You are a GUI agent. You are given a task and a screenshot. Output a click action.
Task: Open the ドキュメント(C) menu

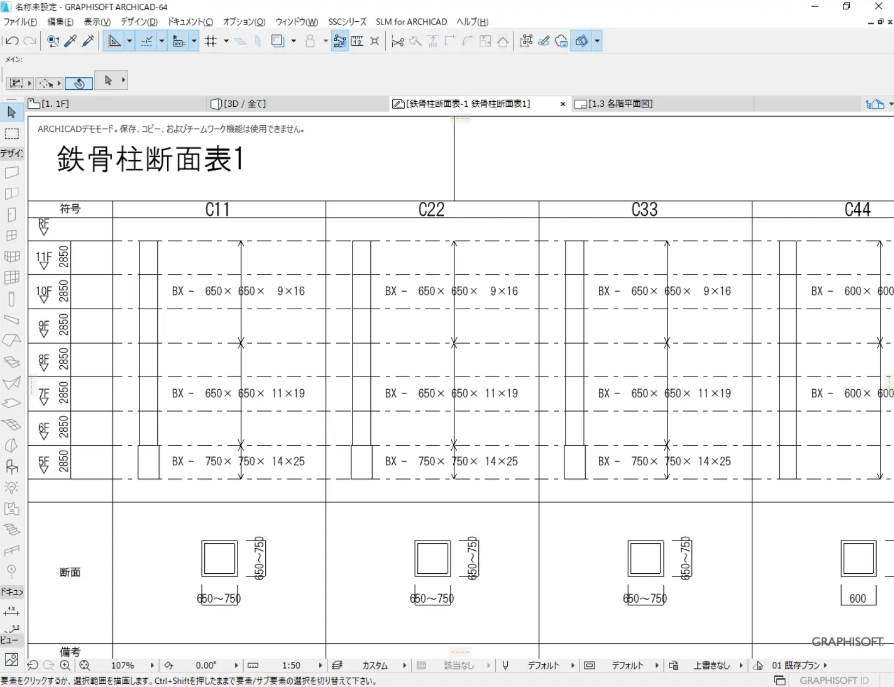(190, 22)
